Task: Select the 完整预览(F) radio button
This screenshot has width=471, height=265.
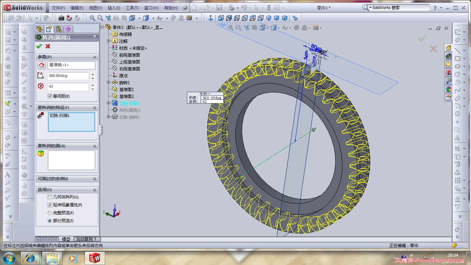Action: click(50, 213)
